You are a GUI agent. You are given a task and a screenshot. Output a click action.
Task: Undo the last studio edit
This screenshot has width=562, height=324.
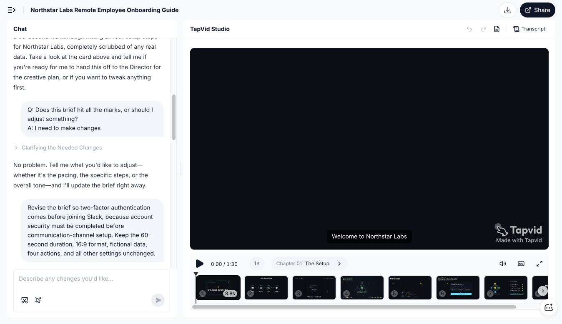click(x=469, y=29)
